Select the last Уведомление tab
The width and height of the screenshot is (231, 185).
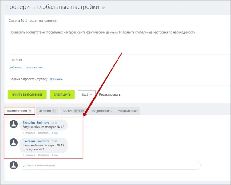pos(127,111)
